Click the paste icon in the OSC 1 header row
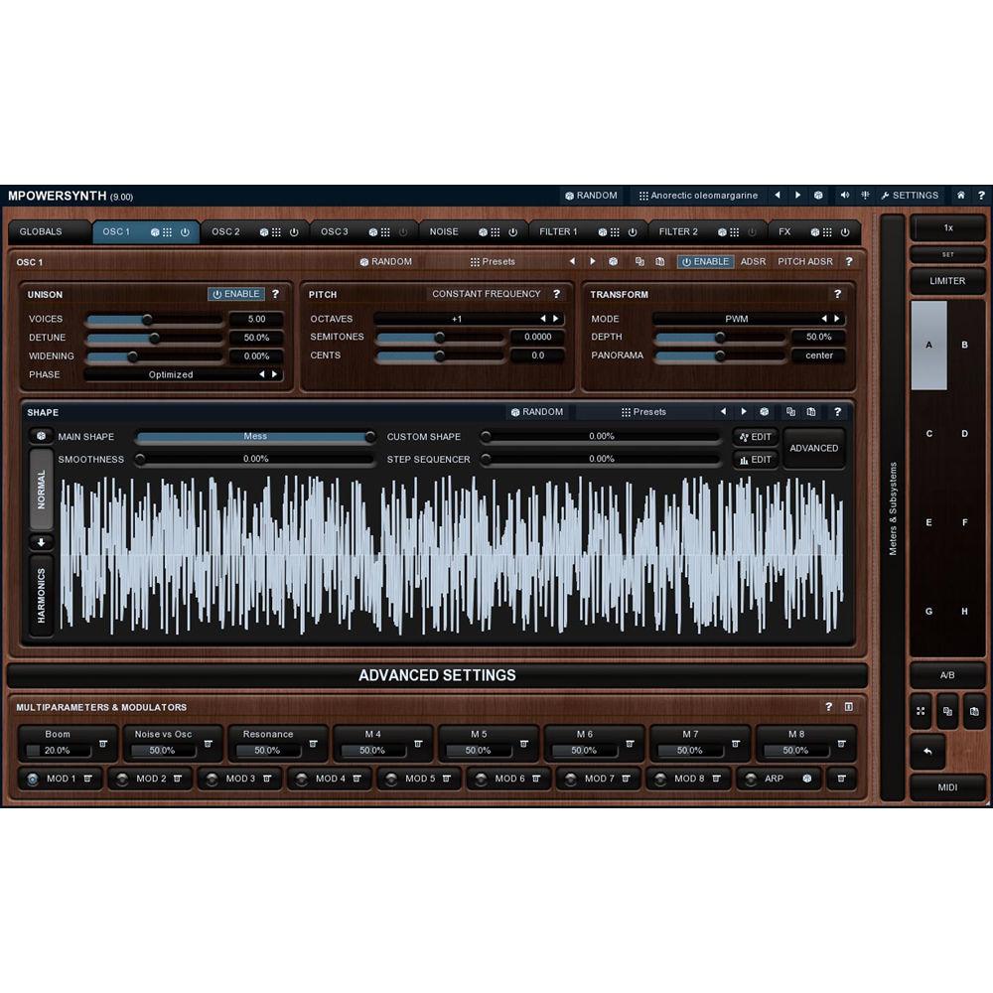 coord(659,262)
